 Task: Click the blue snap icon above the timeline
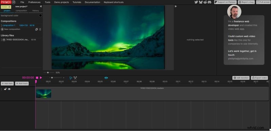[x=106, y=78]
